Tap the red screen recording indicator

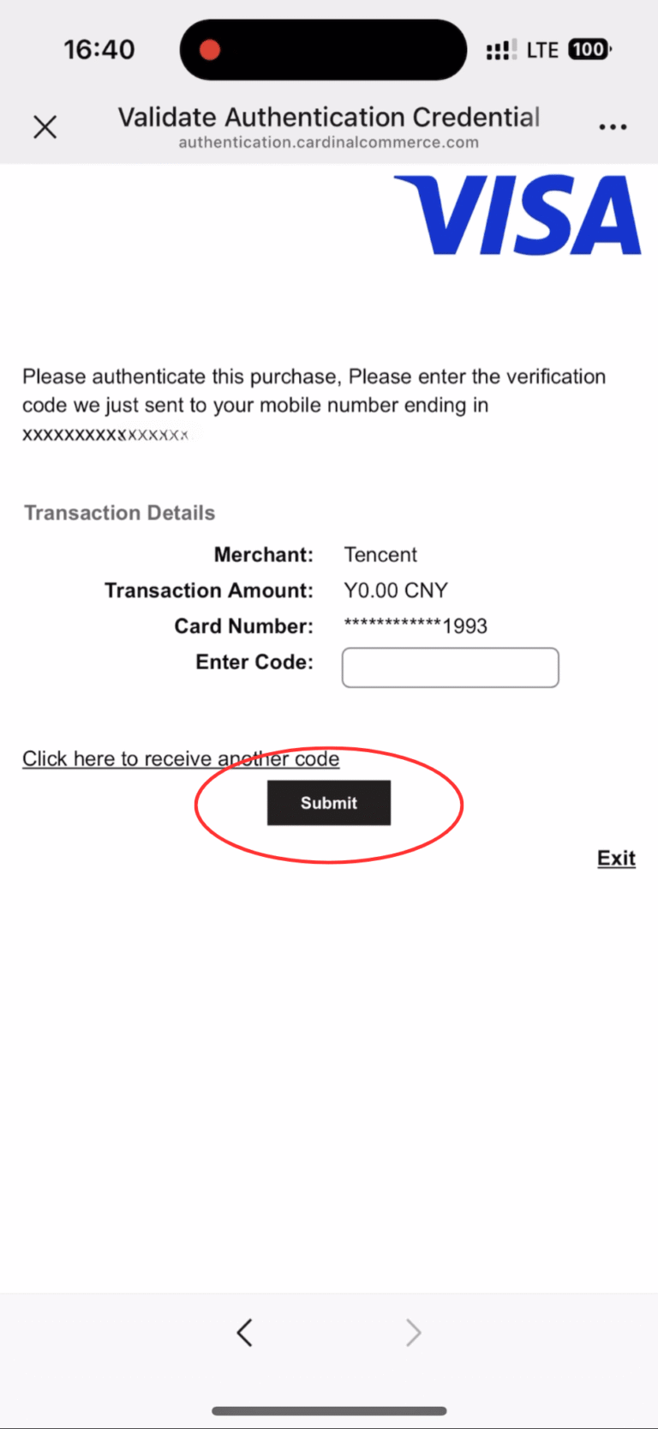(x=210, y=50)
